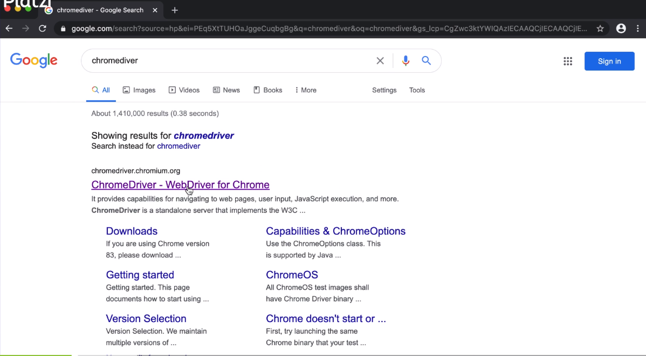Click the microphone voice search icon
This screenshot has height=356, width=646.
406,60
